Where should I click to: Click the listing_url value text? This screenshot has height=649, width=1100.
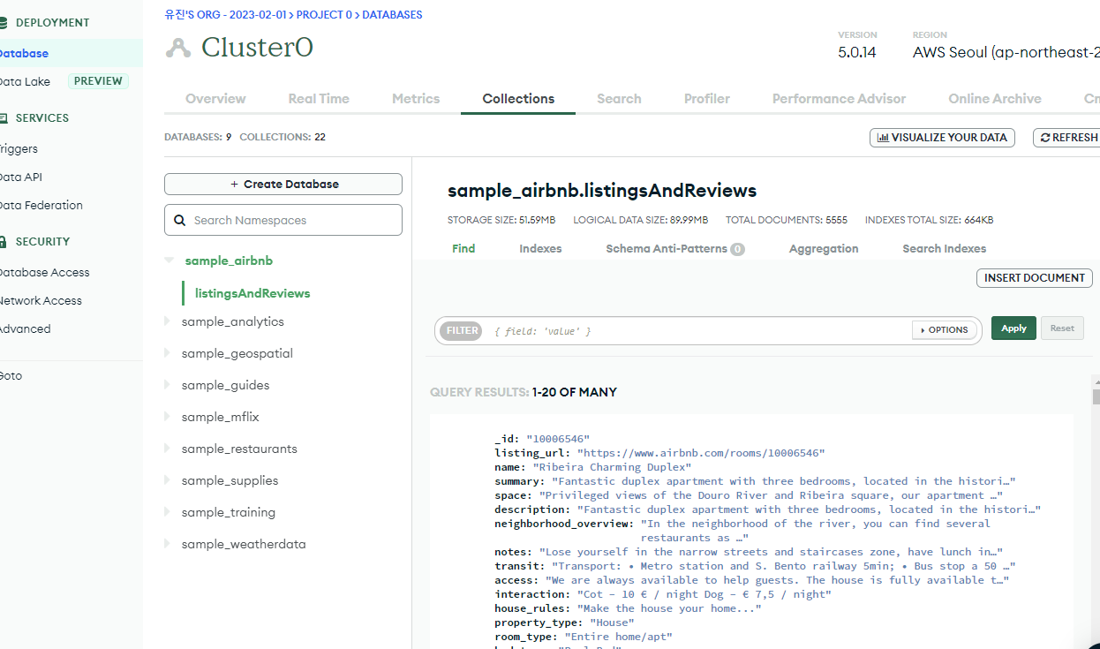tap(700, 453)
